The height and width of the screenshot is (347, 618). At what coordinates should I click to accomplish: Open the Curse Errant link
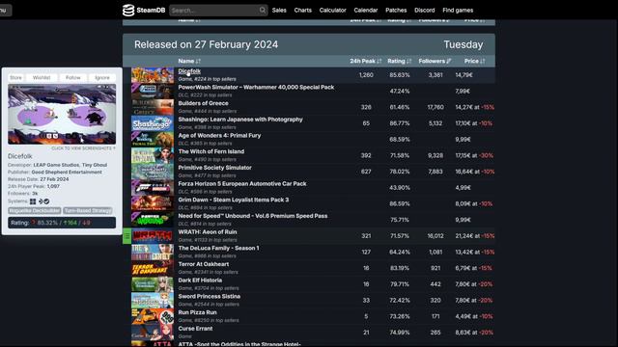click(195, 329)
